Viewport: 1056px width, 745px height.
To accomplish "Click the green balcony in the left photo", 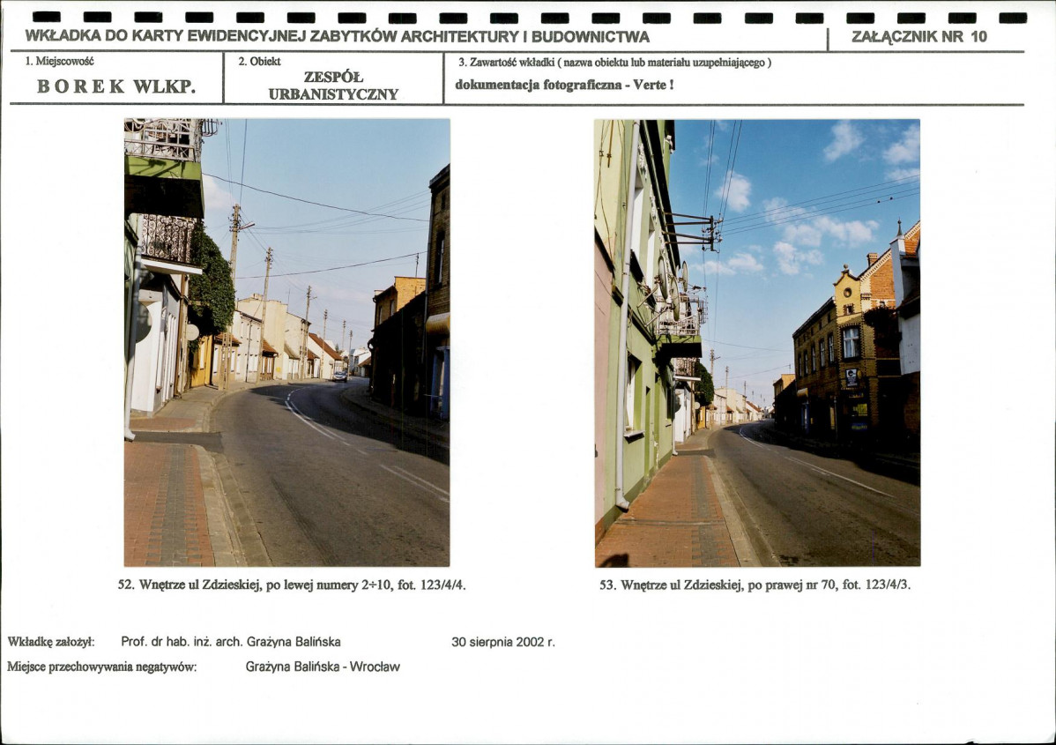I will (x=164, y=168).
